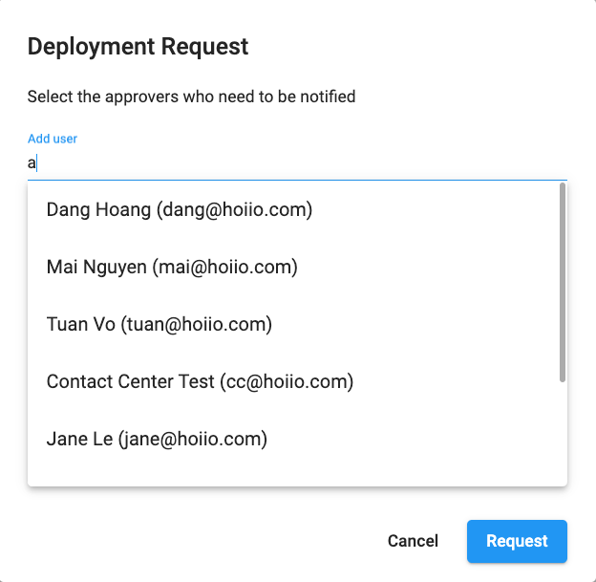The width and height of the screenshot is (596, 582).
Task: Cancel the deployment request dialog
Action: (413, 541)
